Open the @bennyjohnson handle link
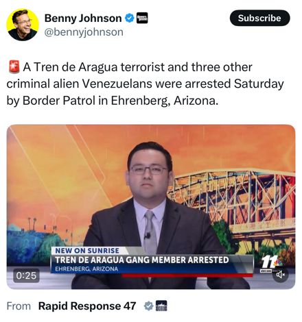 pos(84,32)
